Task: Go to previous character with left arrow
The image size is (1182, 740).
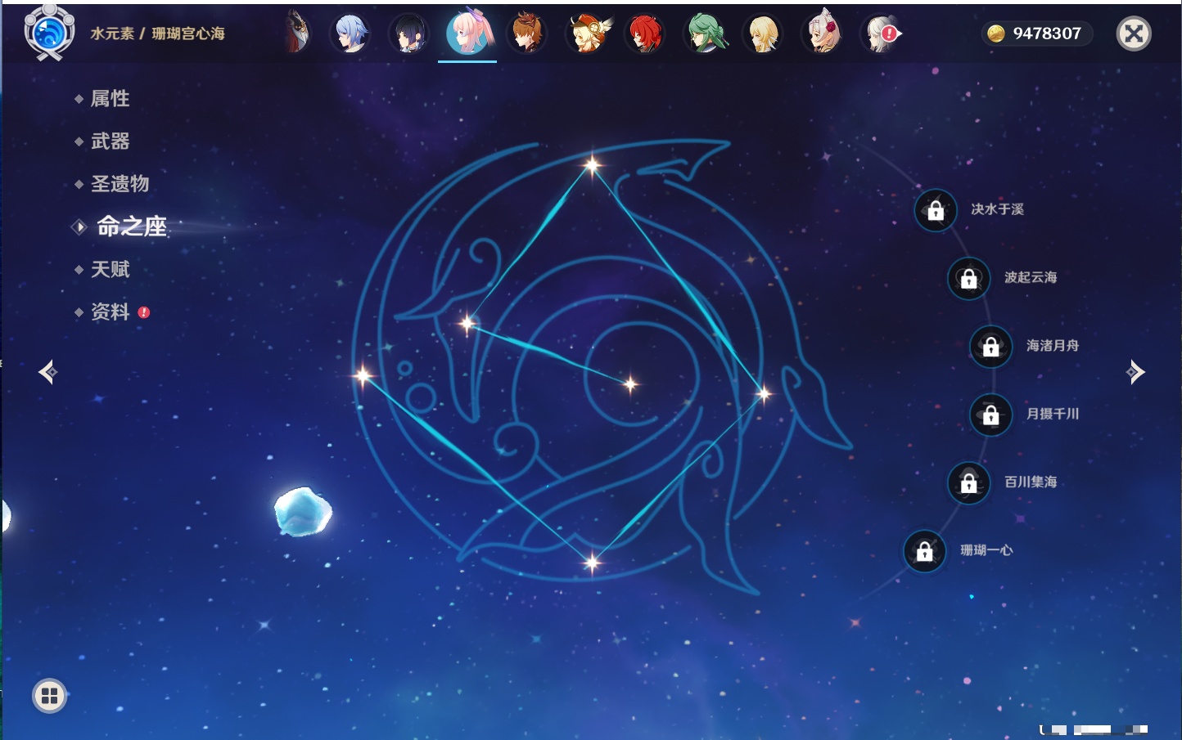Action: [x=47, y=372]
